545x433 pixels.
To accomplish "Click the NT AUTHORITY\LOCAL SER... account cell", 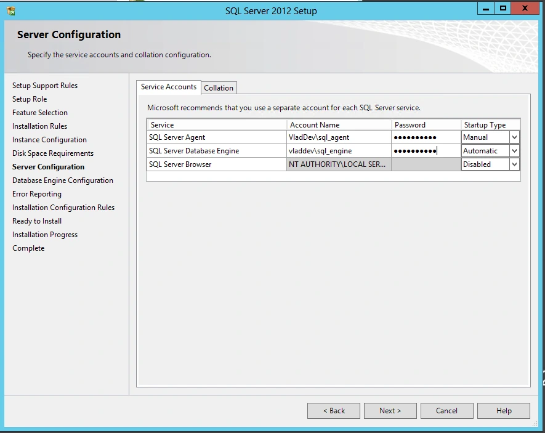I will pos(339,164).
